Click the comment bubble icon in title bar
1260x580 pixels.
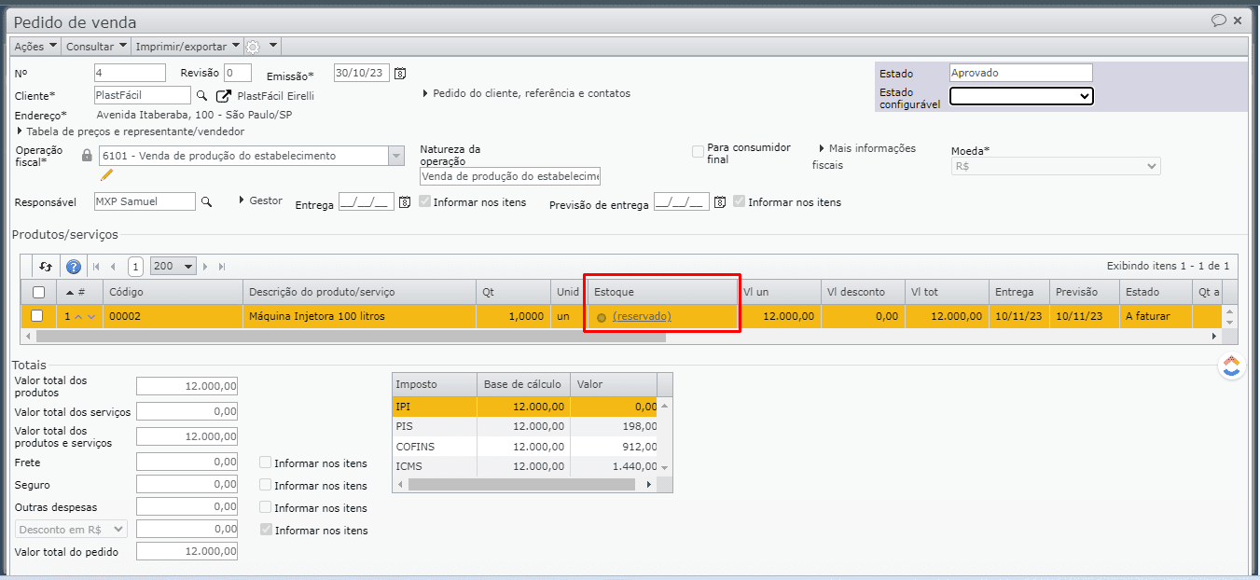(1218, 21)
